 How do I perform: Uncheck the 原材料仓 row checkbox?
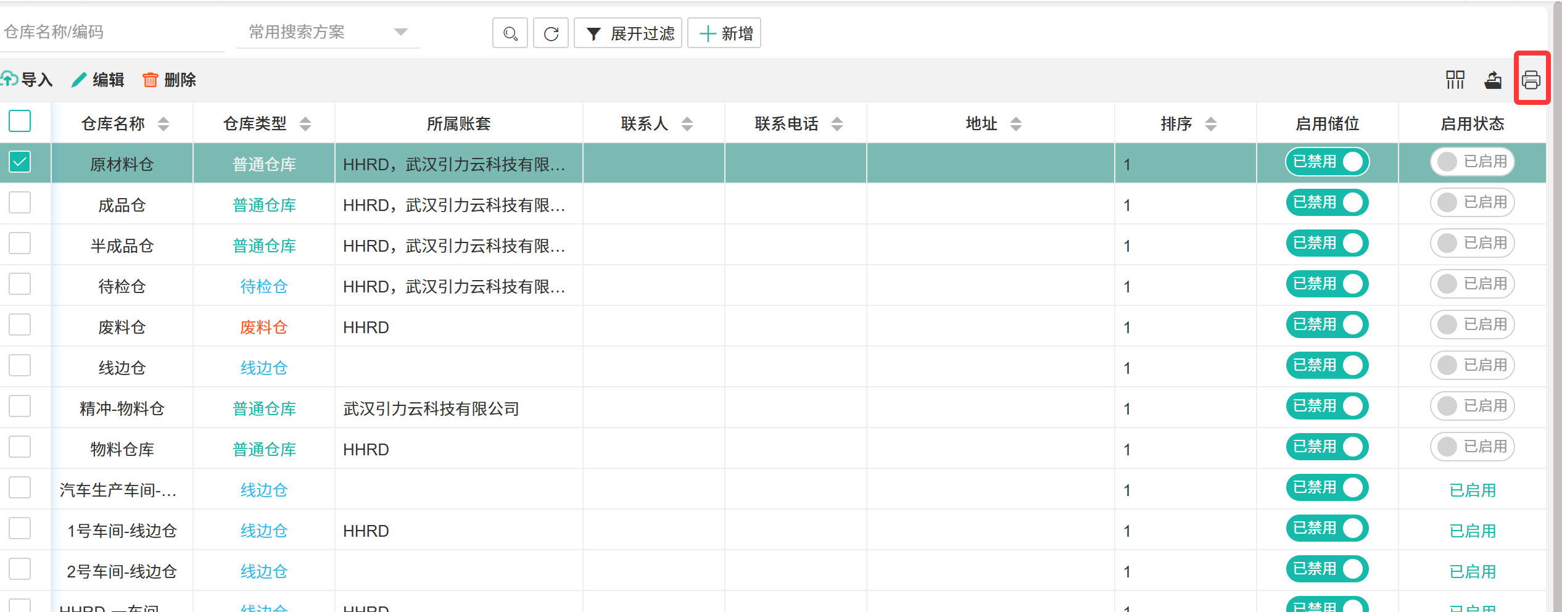pyautogui.click(x=20, y=162)
